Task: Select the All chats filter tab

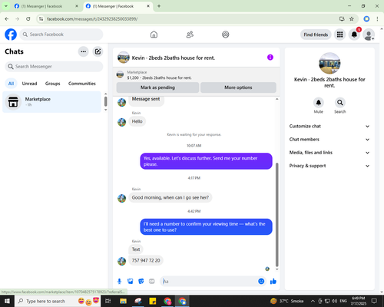Action: click(x=11, y=84)
